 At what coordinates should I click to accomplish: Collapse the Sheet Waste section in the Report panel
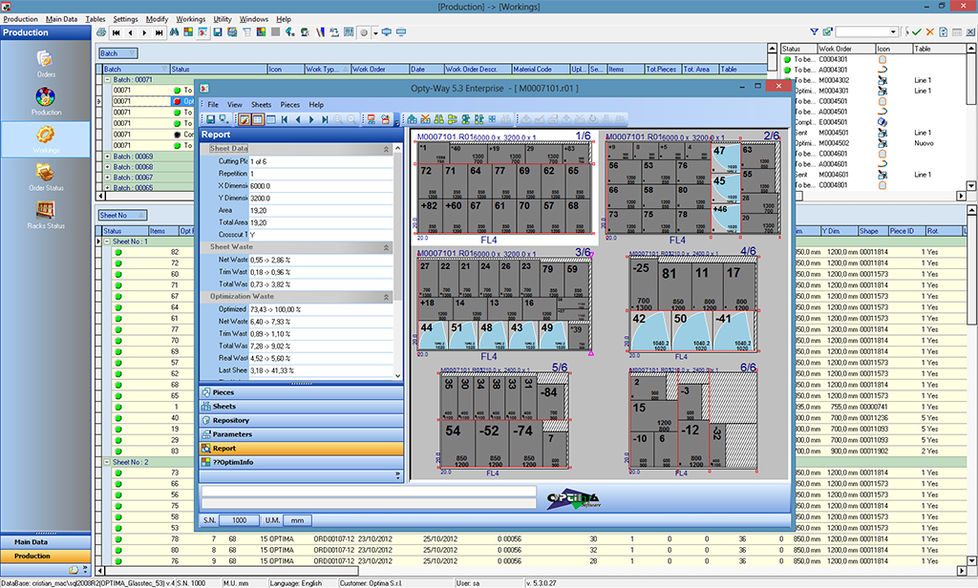[386, 247]
